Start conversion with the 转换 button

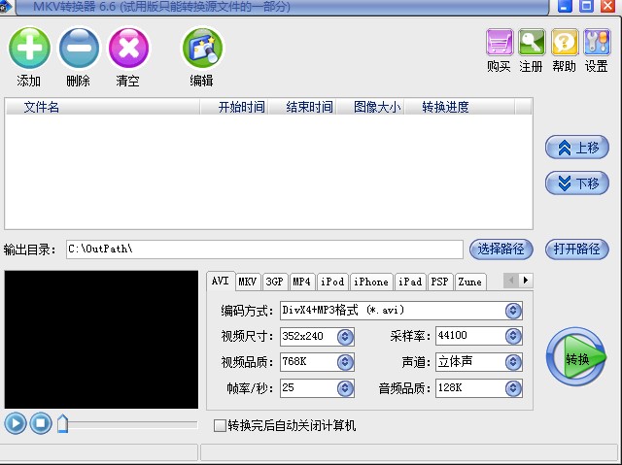tap(576, 357)
